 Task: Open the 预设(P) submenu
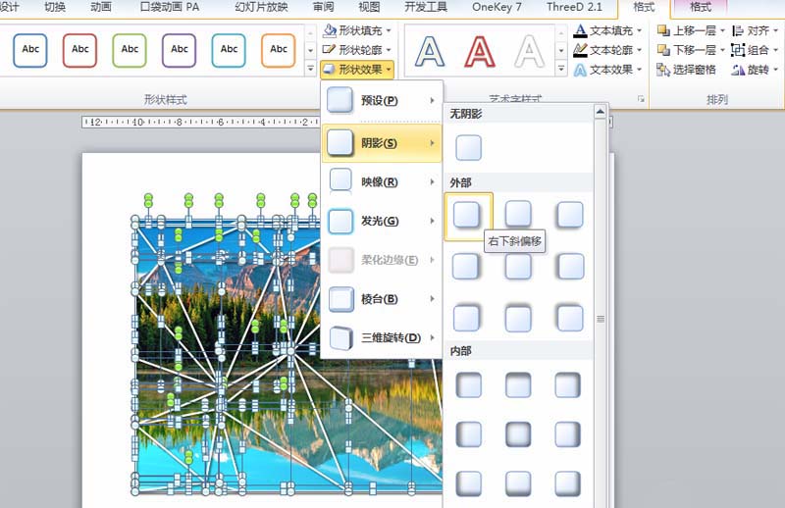(382, 101)
